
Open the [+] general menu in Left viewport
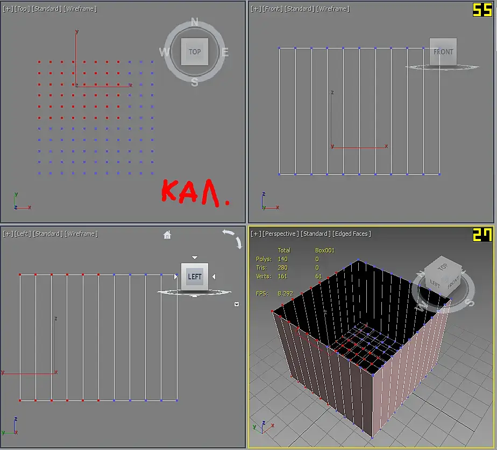tap(8, 234)
